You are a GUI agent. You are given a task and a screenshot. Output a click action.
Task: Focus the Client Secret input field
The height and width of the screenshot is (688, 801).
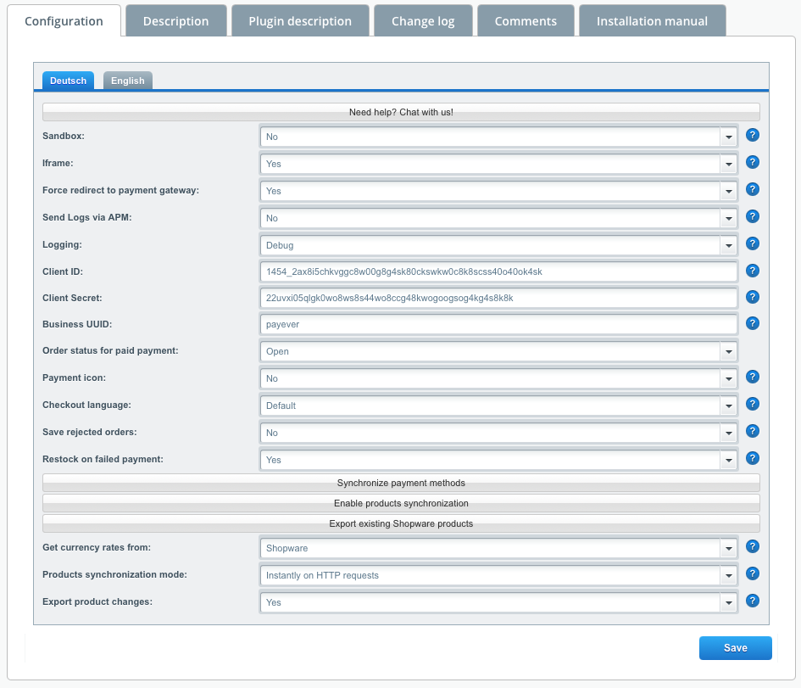pyautogui.click(x=498, y=298)
